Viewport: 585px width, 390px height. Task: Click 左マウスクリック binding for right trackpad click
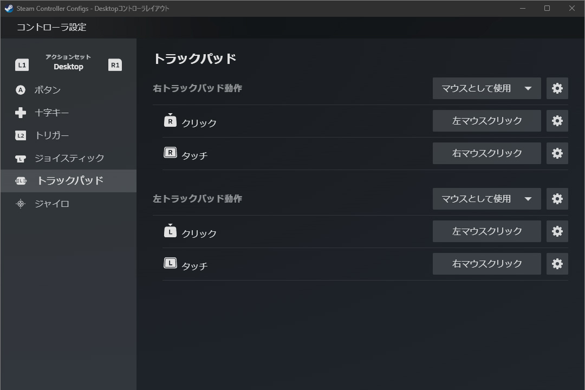[x=486, y=121]
